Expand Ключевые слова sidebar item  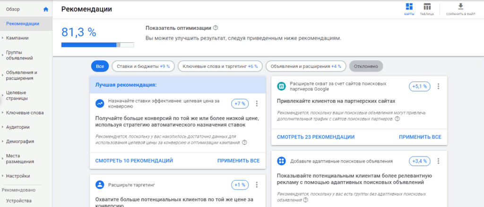point(2,113)
